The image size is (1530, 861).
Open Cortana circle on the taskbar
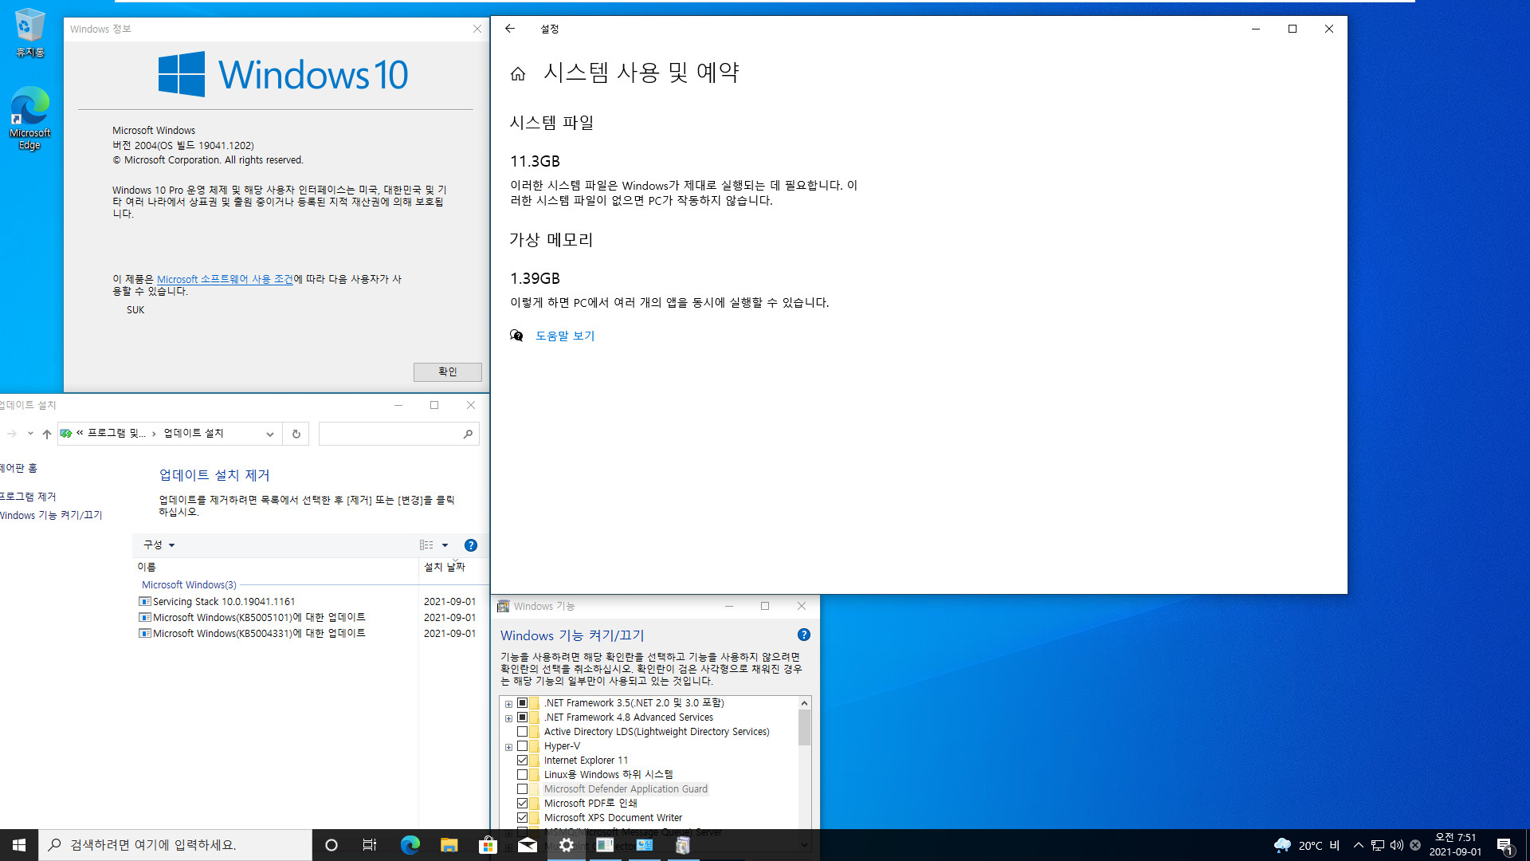[331, 845]
